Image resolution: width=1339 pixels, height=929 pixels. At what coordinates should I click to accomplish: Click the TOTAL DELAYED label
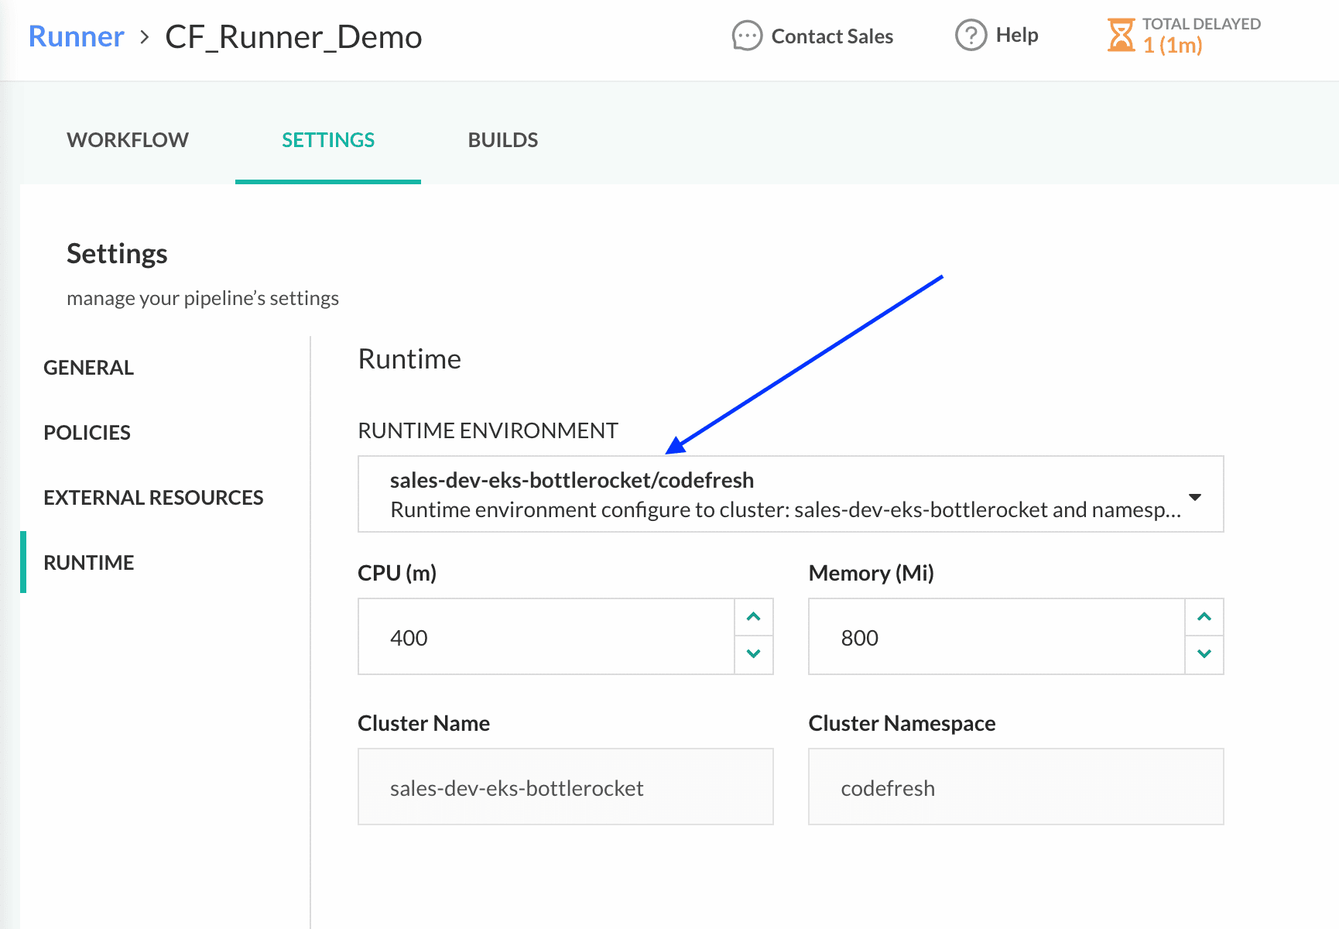(x=1201, y=24)
